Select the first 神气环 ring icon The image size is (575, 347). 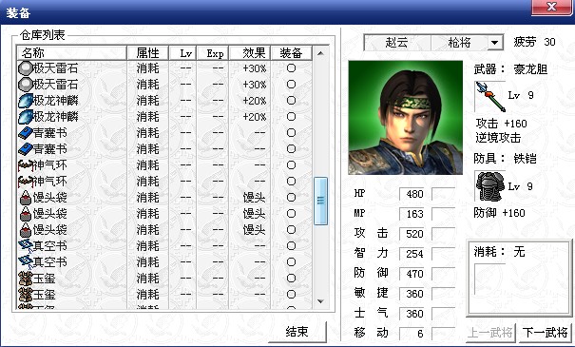tap(26, 165)
